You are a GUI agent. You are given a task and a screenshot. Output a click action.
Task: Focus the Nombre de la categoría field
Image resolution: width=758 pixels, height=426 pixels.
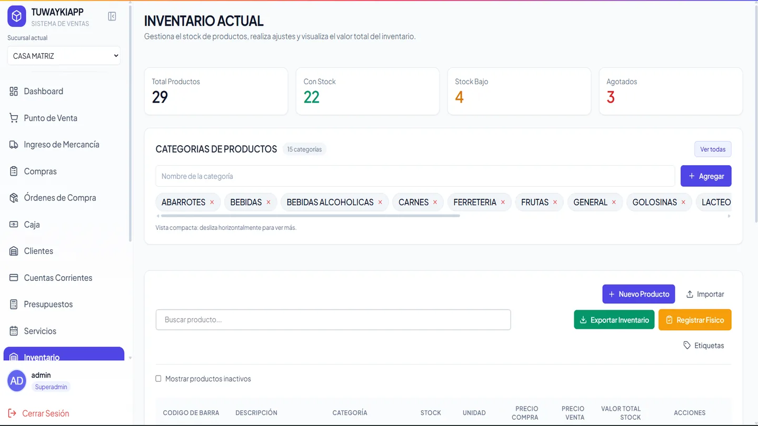(x=415, y=176)
